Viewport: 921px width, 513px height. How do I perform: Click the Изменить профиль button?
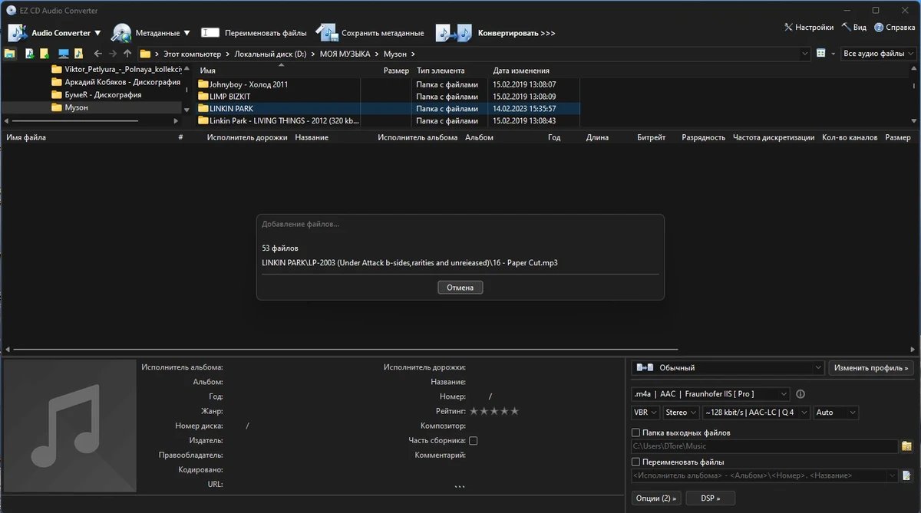(x=871, y=368)
